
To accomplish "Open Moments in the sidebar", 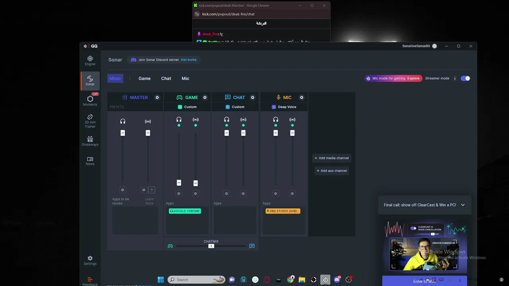I will tap(90, 101).
